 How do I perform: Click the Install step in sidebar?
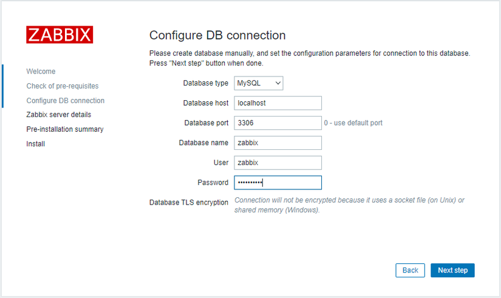point(35,144)
